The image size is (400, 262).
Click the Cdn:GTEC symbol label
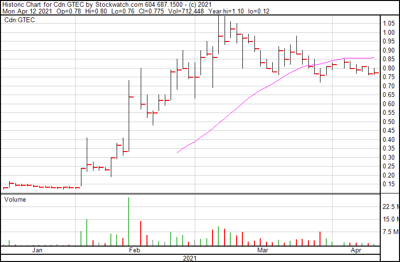pos(20,20)
